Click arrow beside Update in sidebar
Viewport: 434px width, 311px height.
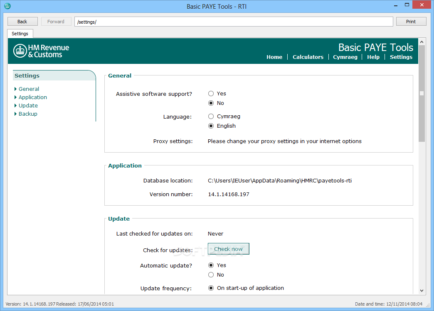[x=15, y=105]
